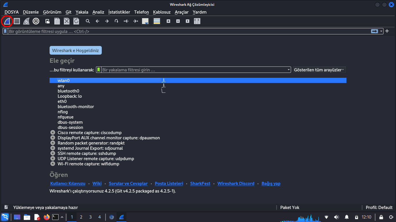Click the zoom in plus icon in the toolbar
This screenshot has width=396, height=222.
click(x=168, y=21)
